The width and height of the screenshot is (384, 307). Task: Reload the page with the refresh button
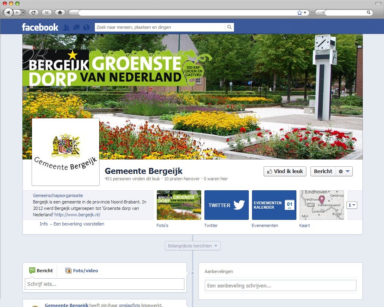click(34, 12)
